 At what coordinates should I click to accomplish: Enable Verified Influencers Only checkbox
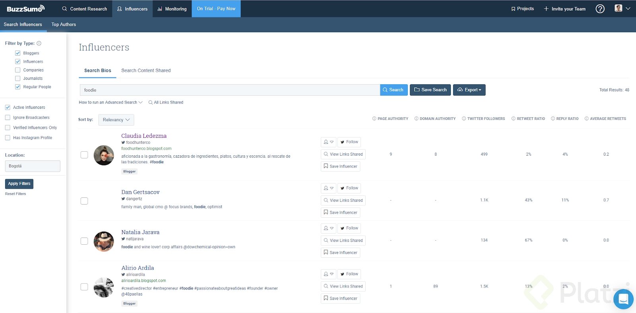[8, 128]
